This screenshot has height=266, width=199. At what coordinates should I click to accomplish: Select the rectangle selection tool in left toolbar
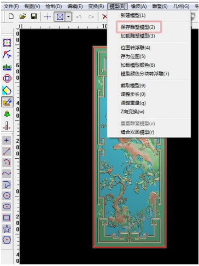[7, 43]
